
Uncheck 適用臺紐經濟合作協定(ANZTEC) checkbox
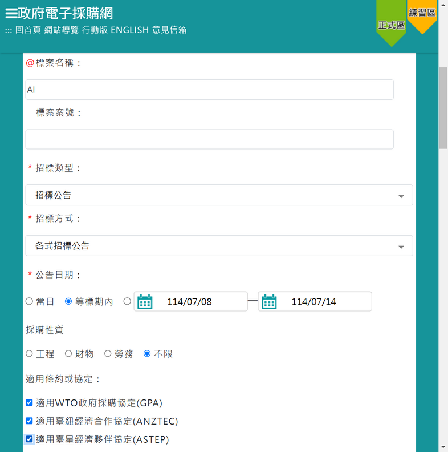(30, 421)
